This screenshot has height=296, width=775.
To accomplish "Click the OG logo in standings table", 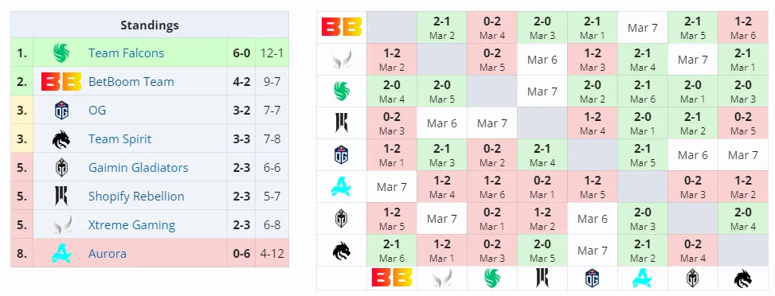I will tap(61, 110).
